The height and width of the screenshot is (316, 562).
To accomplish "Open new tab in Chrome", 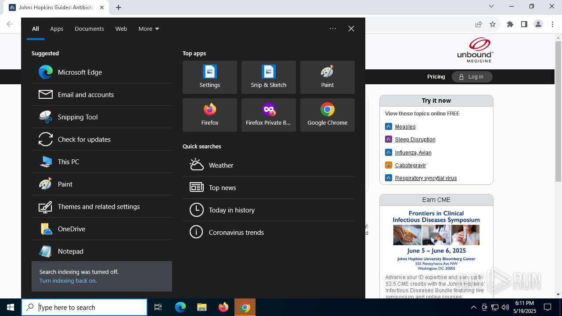I will (x=119, y=7).
